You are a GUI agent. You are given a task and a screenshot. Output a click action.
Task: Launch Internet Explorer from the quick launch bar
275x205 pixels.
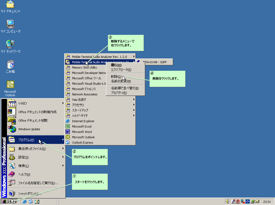[x=25, y=202]
